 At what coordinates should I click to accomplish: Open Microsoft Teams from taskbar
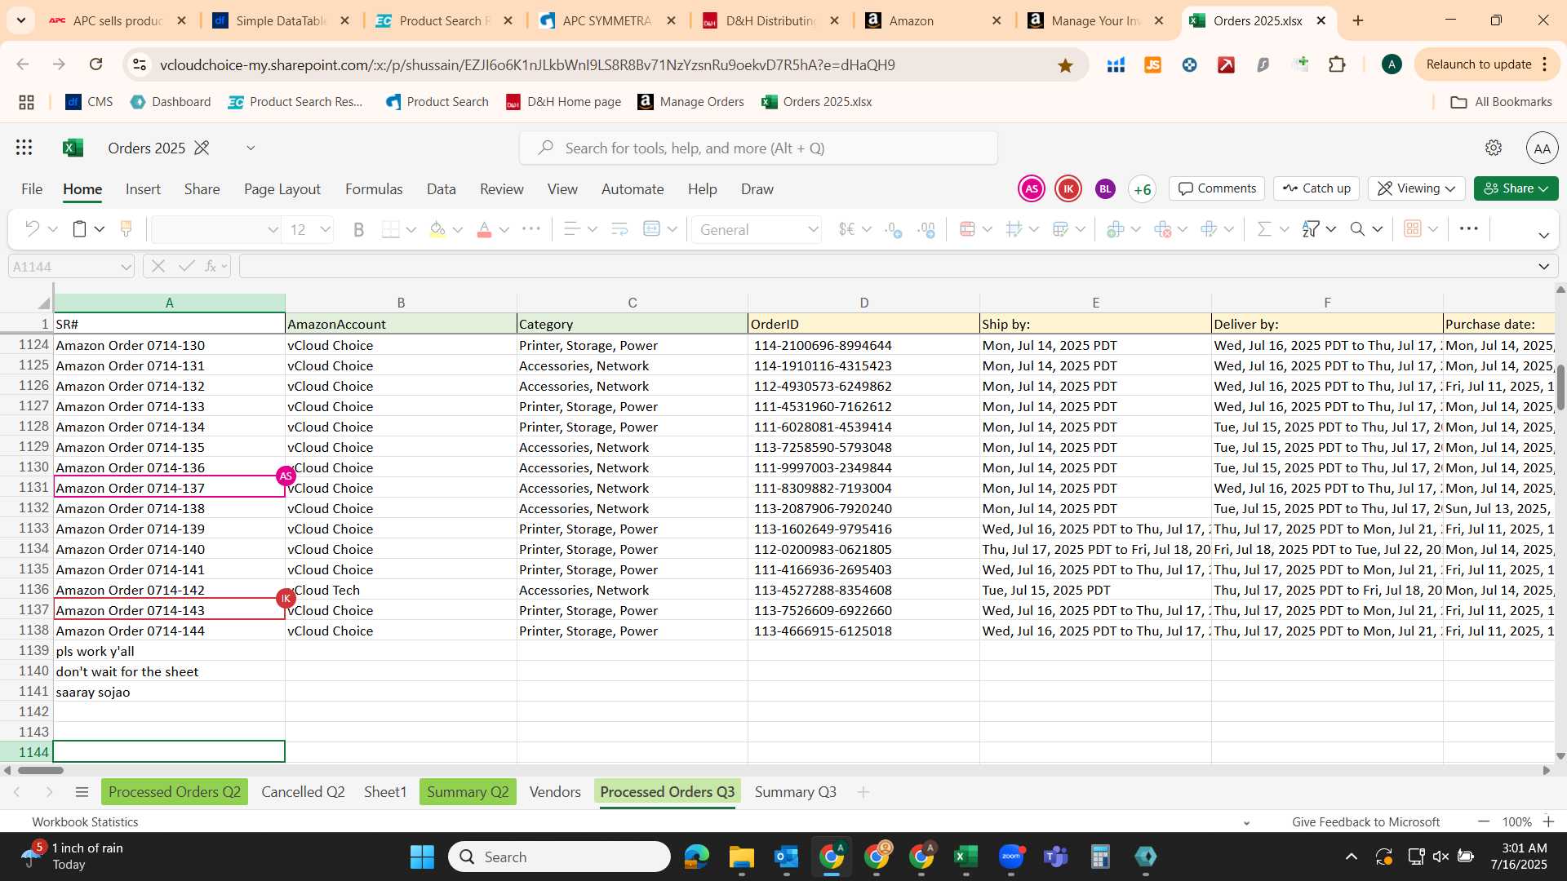[x=1056, y=857]
